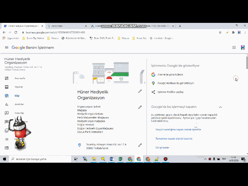The image size is (248, 186).
Task: Open Ana sayfa in the sidebar
Action: pyautogui.click(x=20, y=78)
